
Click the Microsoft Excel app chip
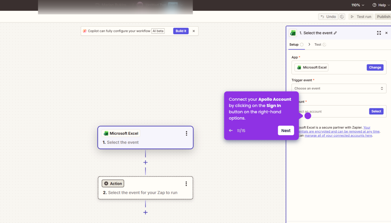pyautogui.click(x=311, y=67)
